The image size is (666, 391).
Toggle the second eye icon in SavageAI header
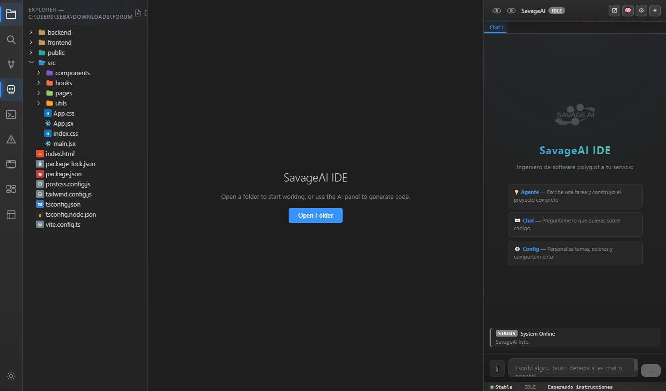tap(511, 10)
